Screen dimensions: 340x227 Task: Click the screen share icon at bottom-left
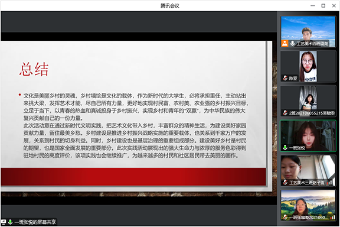point(4,222)
